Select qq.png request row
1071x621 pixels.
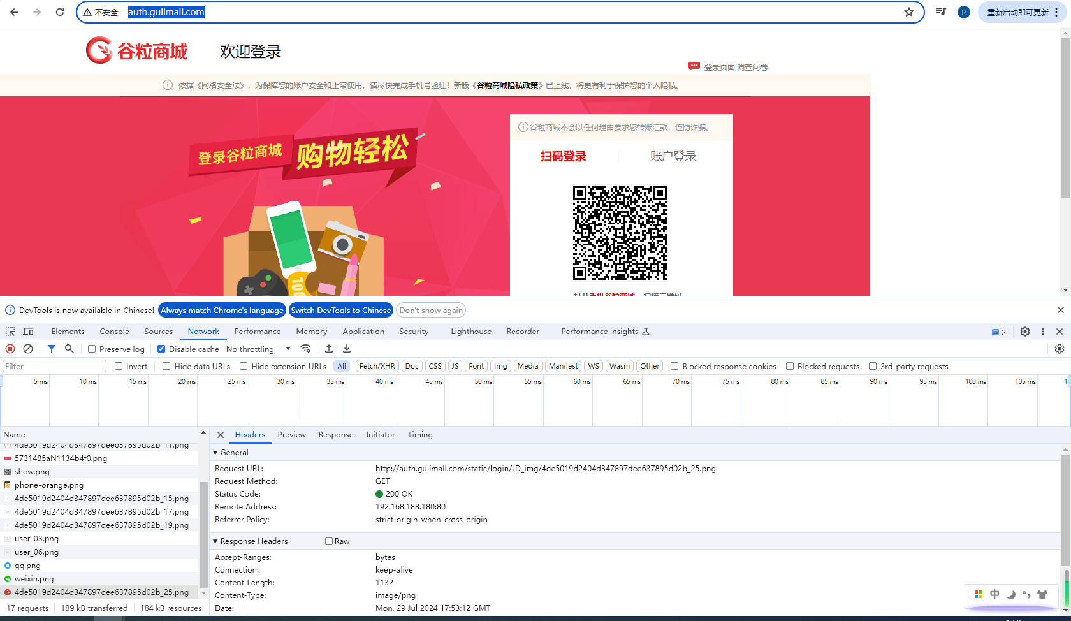coord(99,566)
